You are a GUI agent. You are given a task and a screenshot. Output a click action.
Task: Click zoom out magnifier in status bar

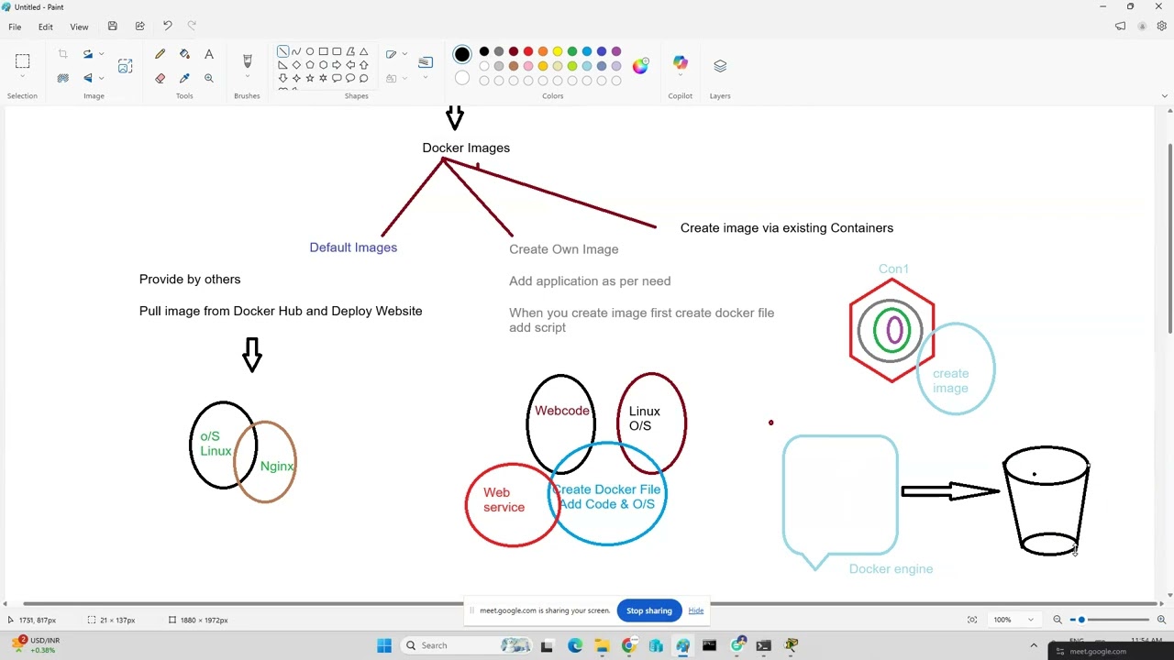pyautogui.click(x=1058, y=620)
